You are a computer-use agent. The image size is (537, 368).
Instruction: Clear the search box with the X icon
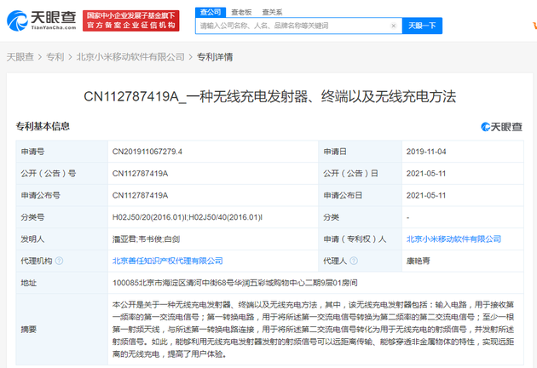coord(394,26)
